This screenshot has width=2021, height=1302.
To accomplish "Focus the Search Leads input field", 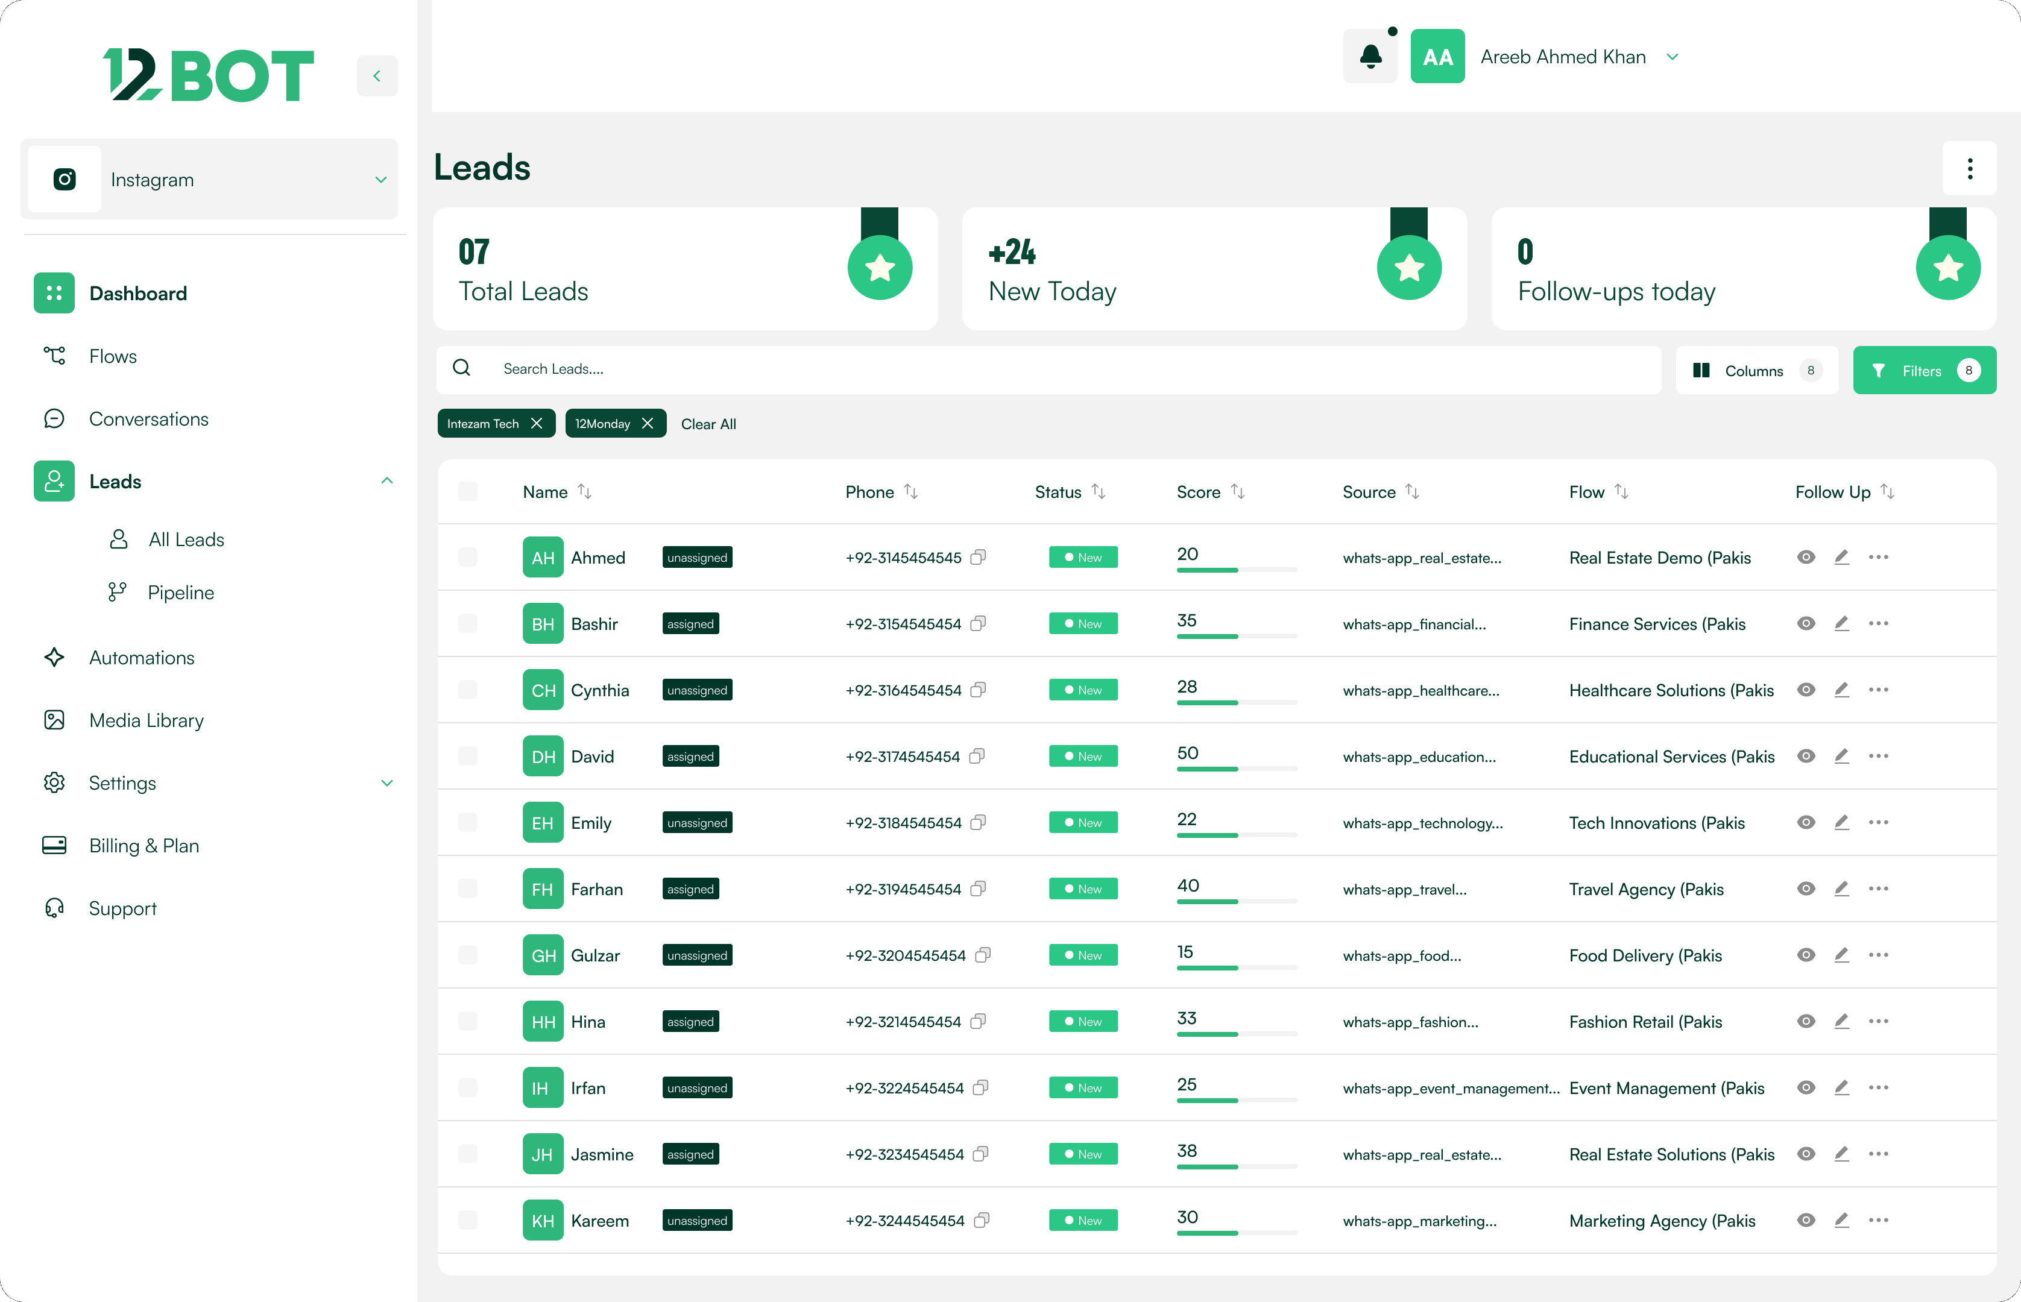I will (1048, 369).
